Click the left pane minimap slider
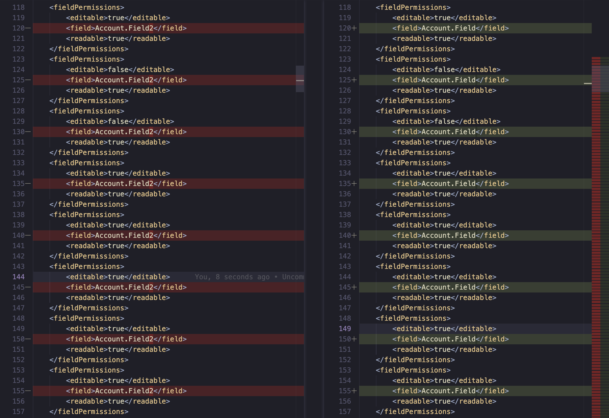The height and width of the screenshot is (418, 609). tap(300, 79)
